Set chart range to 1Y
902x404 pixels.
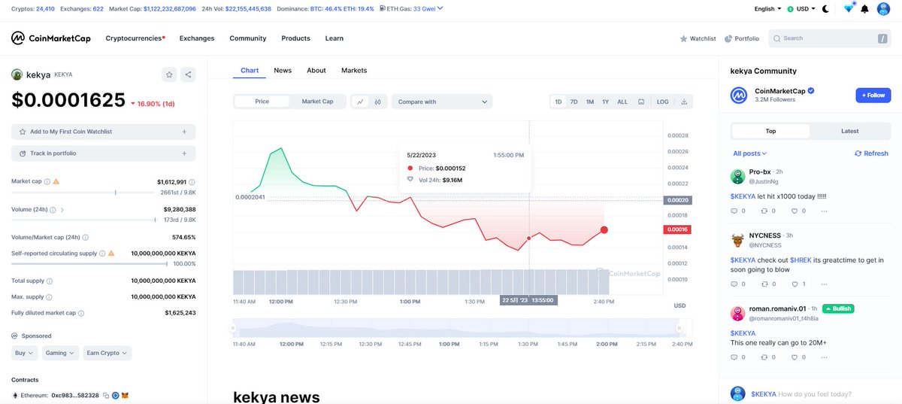(605, 102)
